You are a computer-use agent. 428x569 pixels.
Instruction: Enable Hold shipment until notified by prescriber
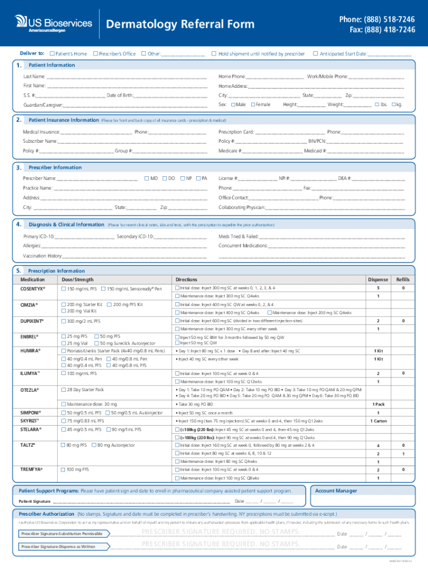213,54
